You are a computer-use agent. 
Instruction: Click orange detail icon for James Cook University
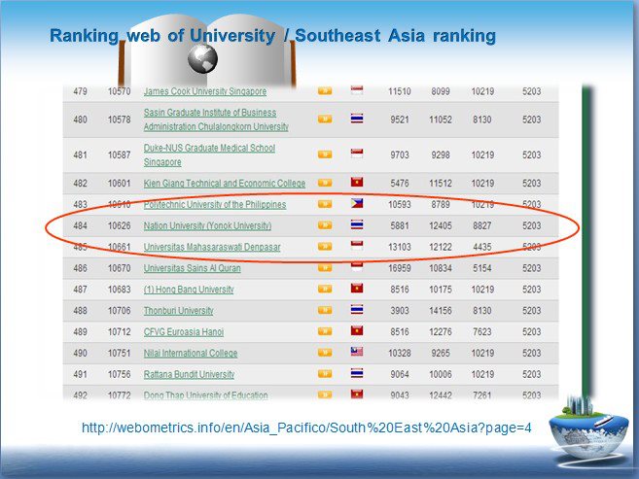[x=325, y=90]
